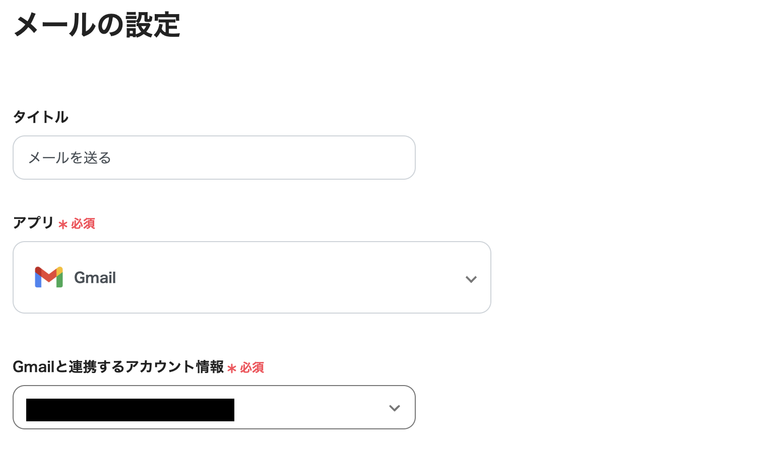Click the chevron icon on the account selector
This screenshot has width=763, height=451.
pos(394,408)
